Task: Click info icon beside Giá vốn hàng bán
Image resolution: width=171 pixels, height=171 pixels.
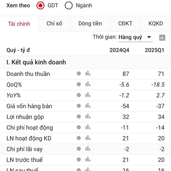Action: click(x=79, y=106)
